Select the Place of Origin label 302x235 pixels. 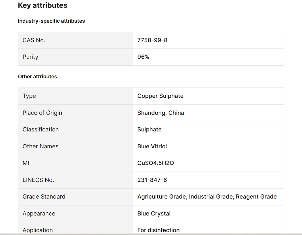click(42, 113)
